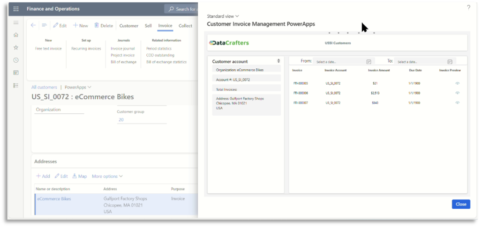The width and height of the screenshot is (480, 227).
Task: Click the $2,513 invoice amount
Action: click(375, 93)
